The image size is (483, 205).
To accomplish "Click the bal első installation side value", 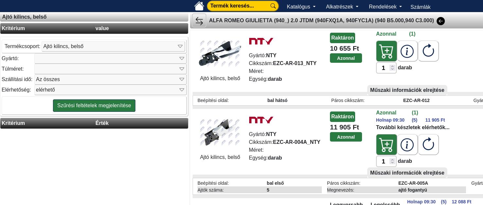I will [x=275, y=183].
